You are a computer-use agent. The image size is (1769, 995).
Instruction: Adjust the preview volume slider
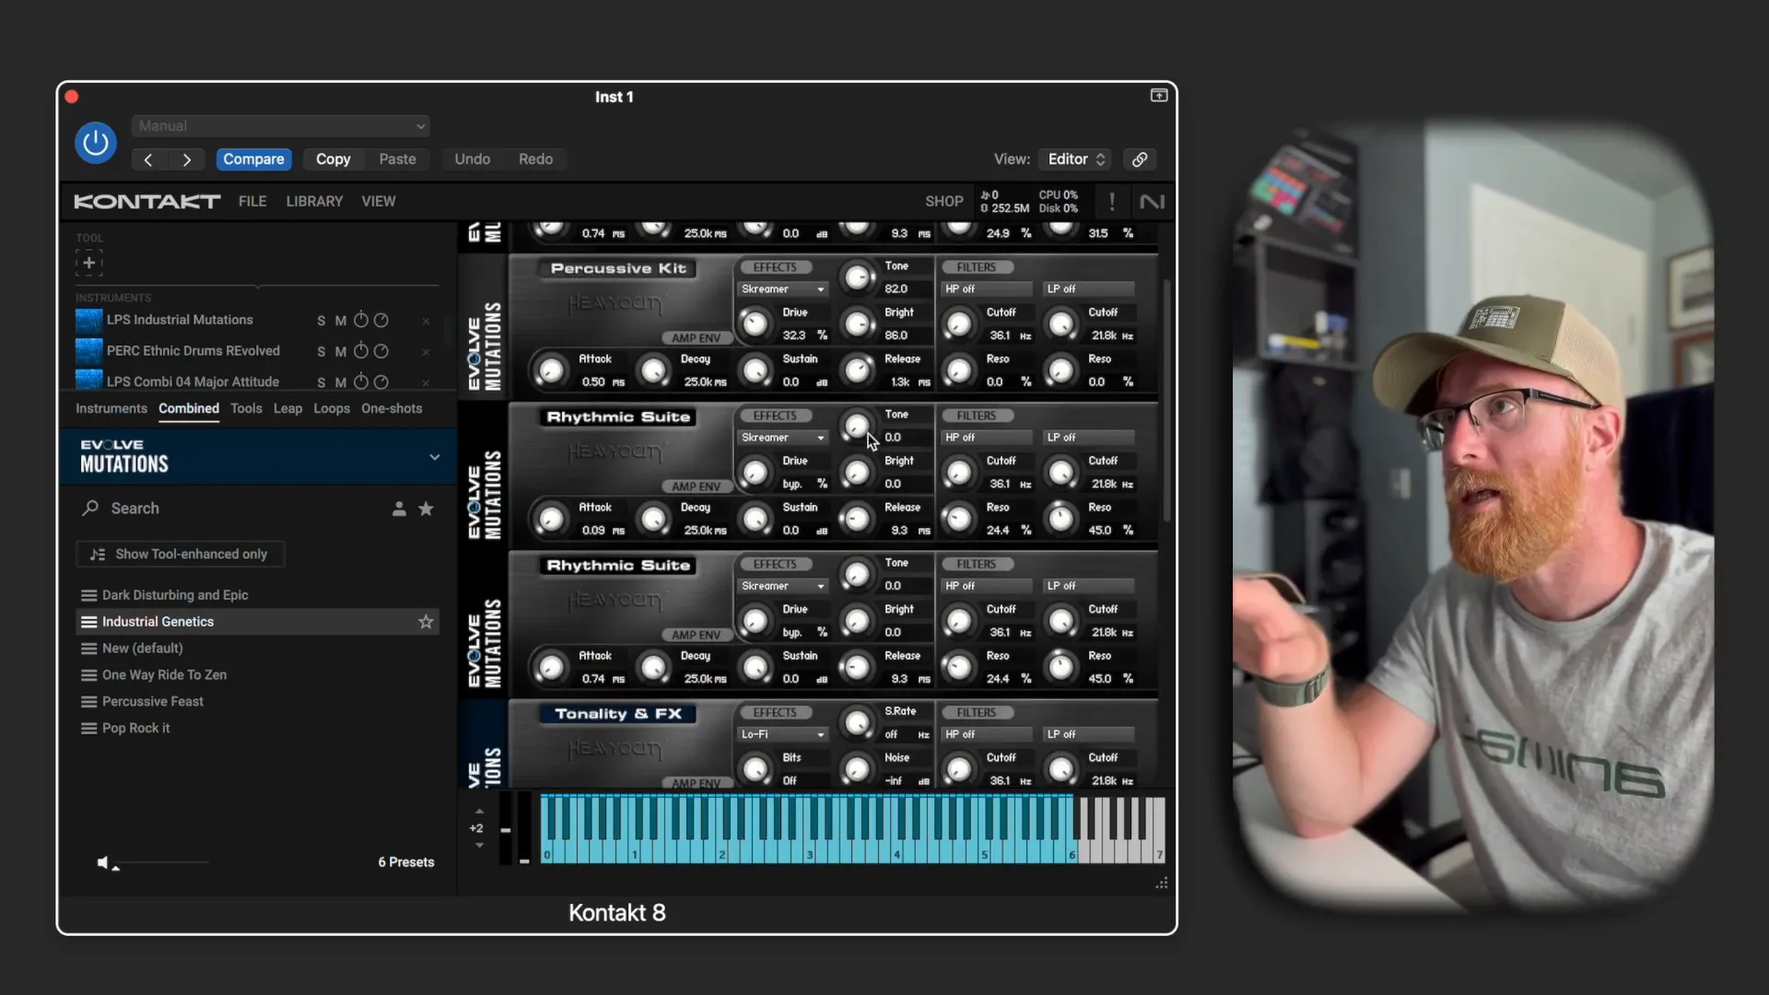coord(161,863)
